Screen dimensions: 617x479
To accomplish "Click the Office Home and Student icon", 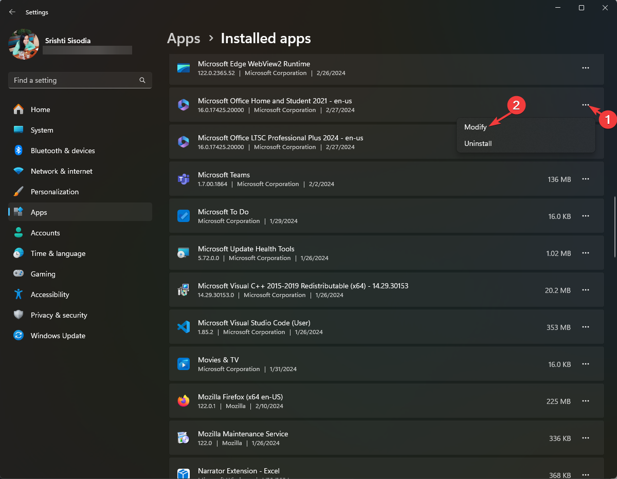I will coord(184,105).
